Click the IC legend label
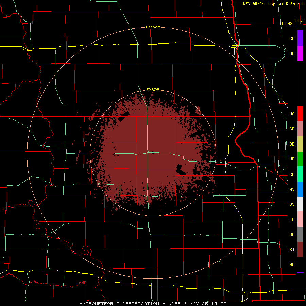 coord(292,220)
